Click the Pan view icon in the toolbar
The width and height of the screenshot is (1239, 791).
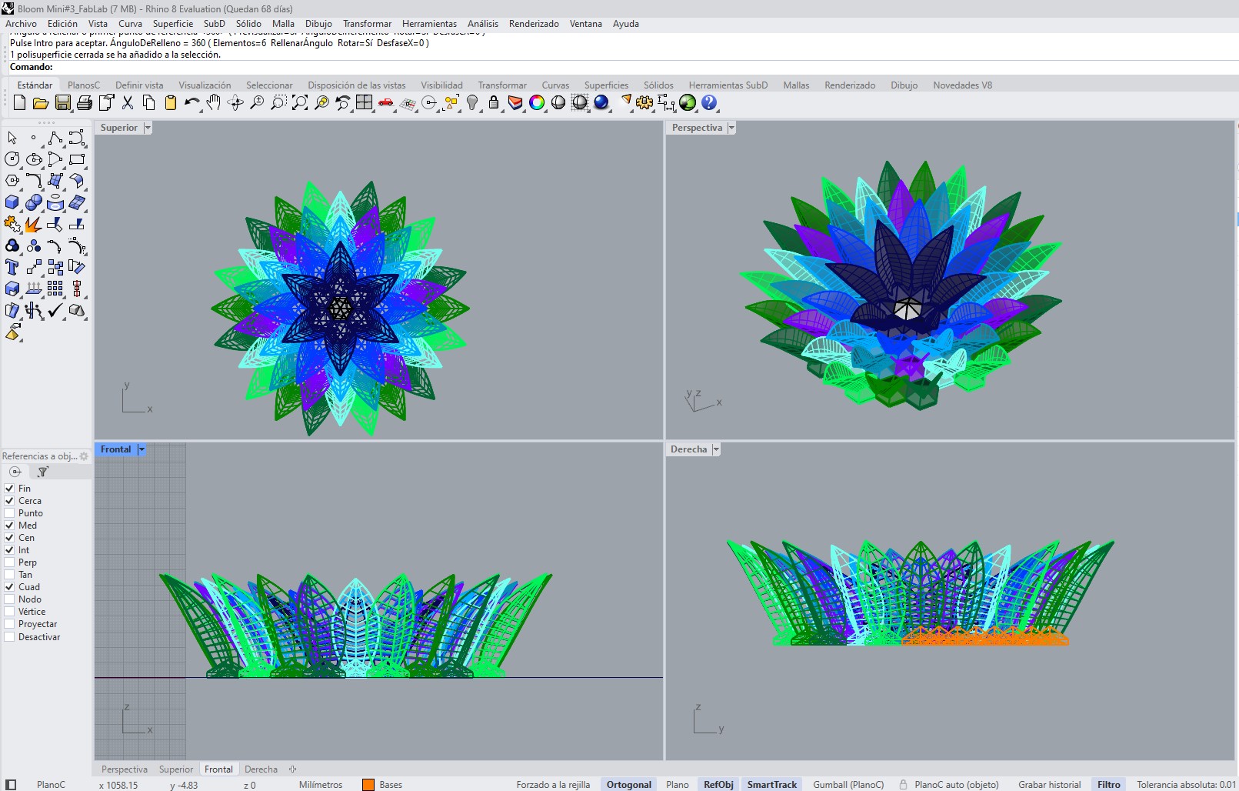point(213,102)
